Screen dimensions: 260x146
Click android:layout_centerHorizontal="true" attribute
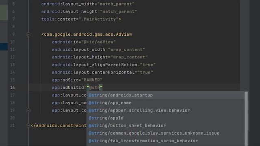click(102, 72)
